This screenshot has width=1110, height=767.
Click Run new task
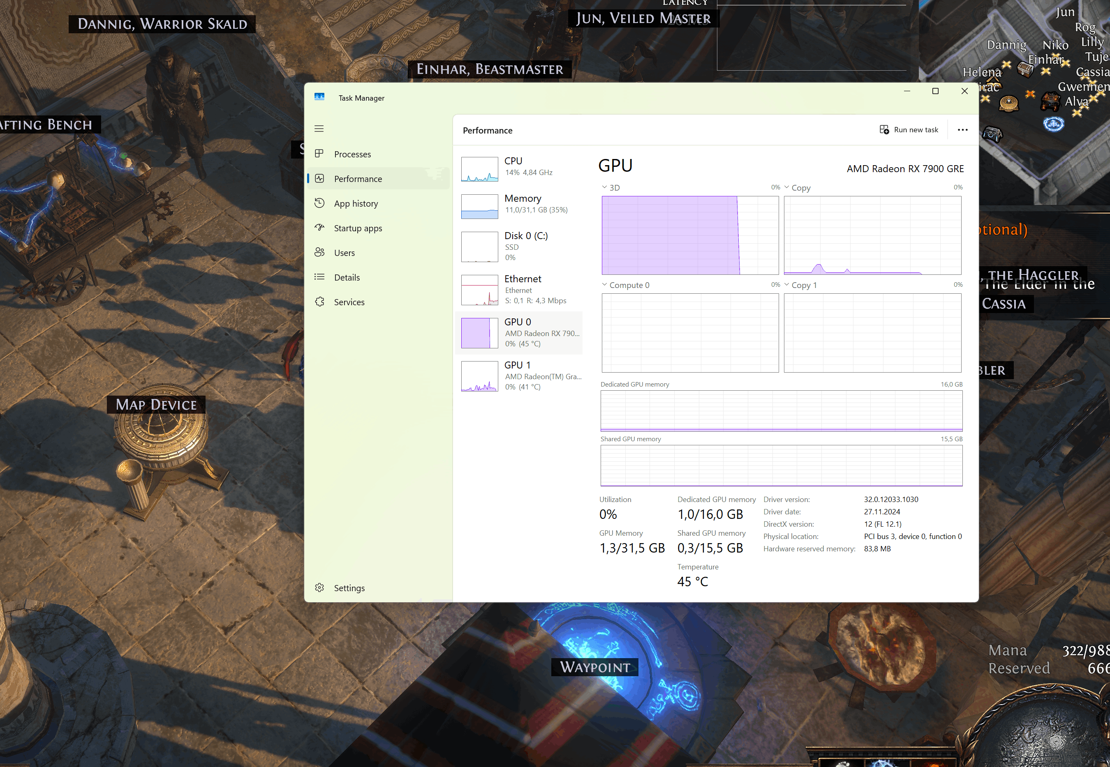point(909,129)
